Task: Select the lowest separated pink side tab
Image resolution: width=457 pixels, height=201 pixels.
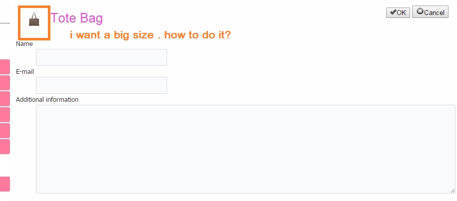Action: [4, 184]
